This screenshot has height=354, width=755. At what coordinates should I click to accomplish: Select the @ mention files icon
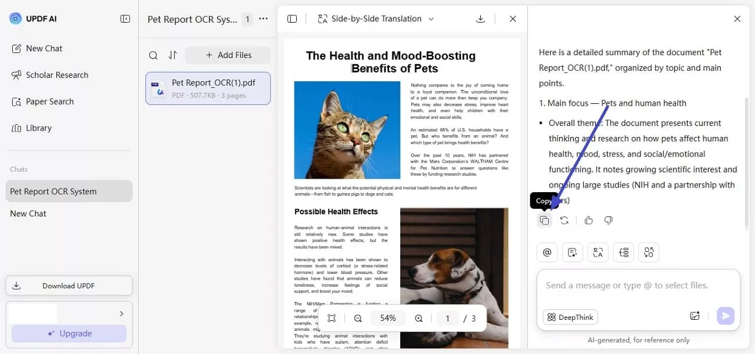(x=547, y=252)
